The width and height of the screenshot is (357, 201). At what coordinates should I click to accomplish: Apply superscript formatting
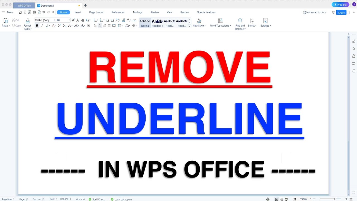click(60, 26)
